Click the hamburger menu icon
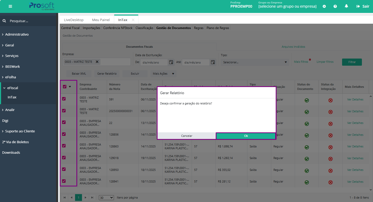Image resolution: width=373 pixels, height=202 pixels. [10, 6]
